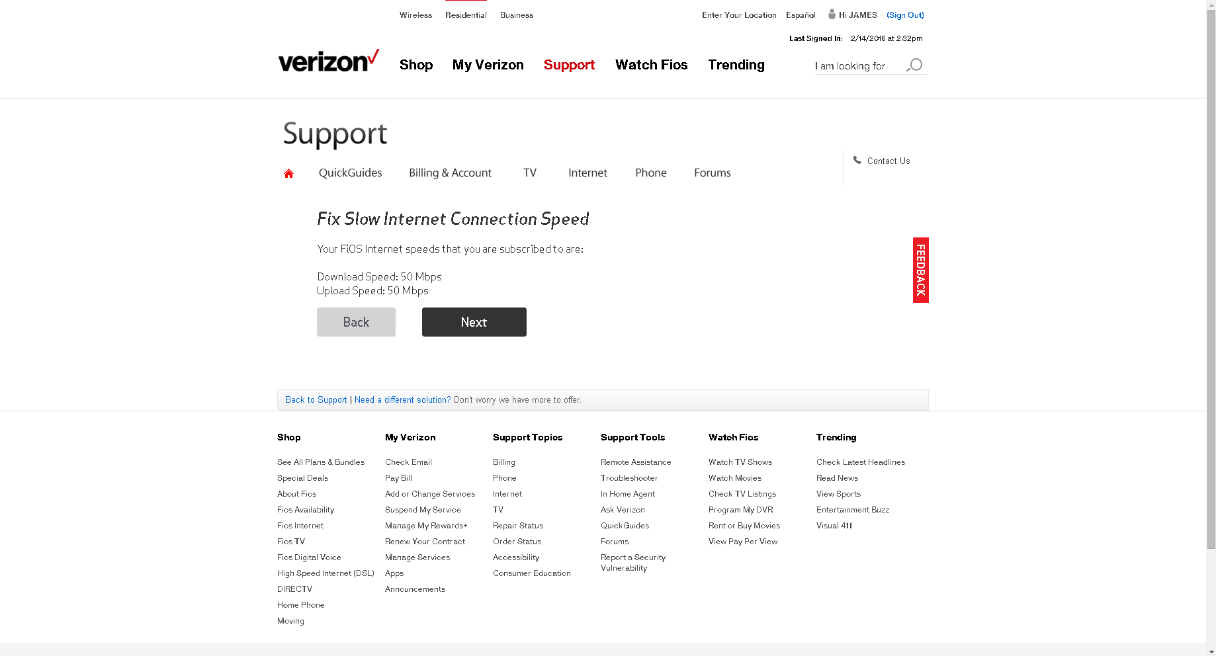1216x656 pixels.
Task: Click the user profile icon beside Hi JAMES
Action: point(832,14)
